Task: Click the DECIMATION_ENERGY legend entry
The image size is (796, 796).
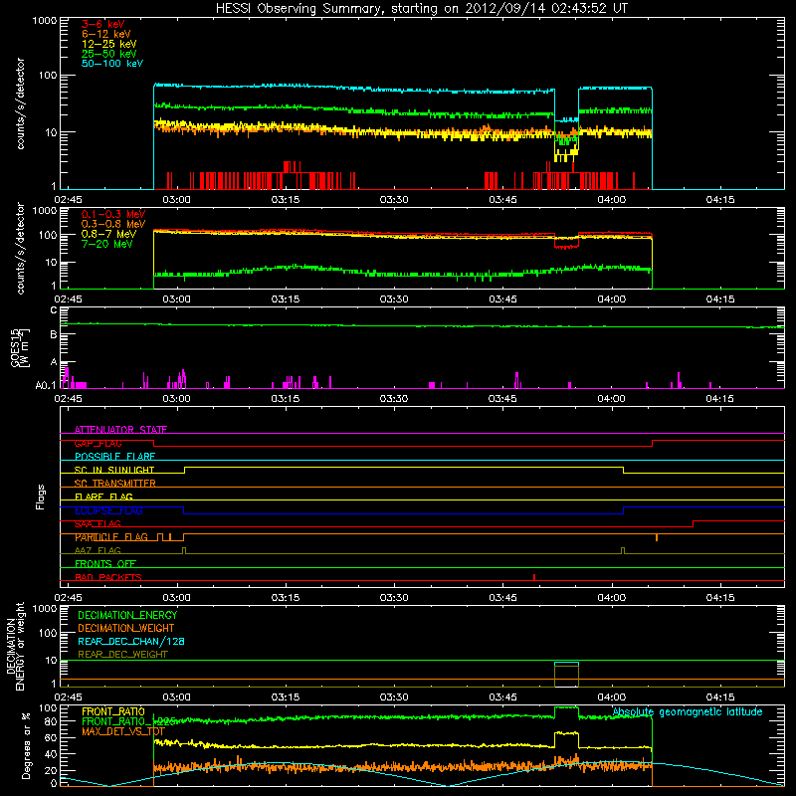Action: click(x=127, y=615)
